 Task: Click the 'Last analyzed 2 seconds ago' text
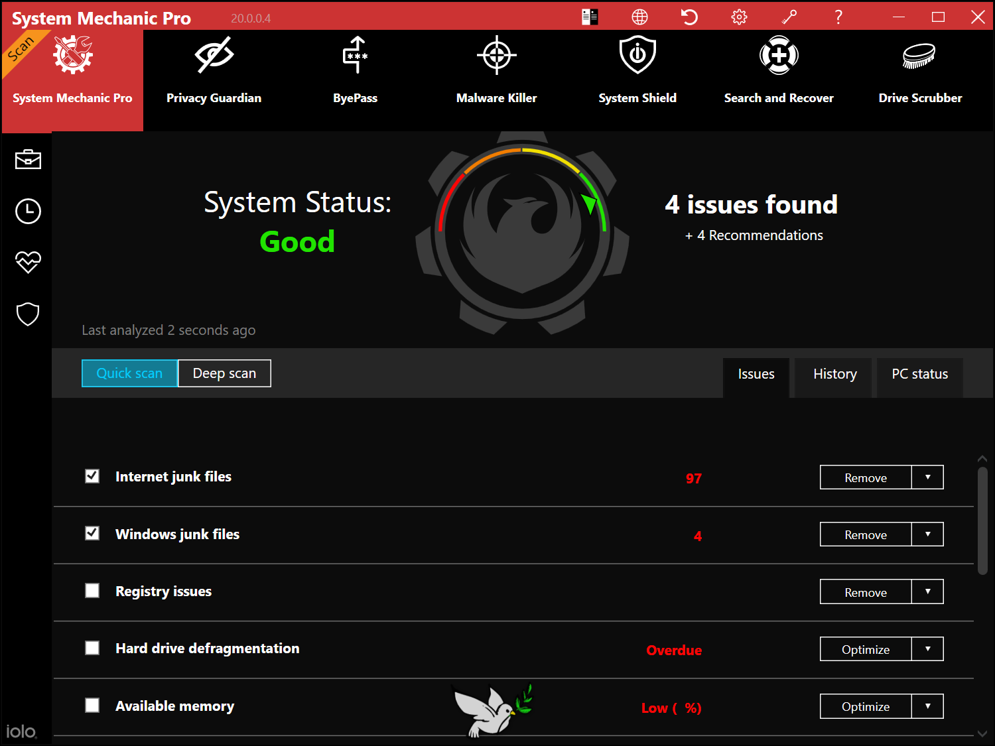[x=168, y=330]
